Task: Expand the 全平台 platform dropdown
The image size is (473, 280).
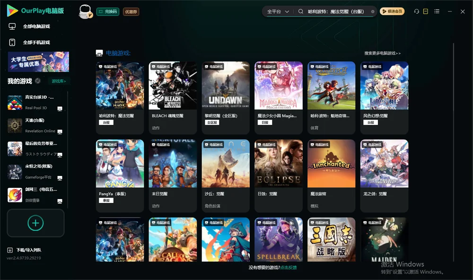Action: (x=278, y=11)
